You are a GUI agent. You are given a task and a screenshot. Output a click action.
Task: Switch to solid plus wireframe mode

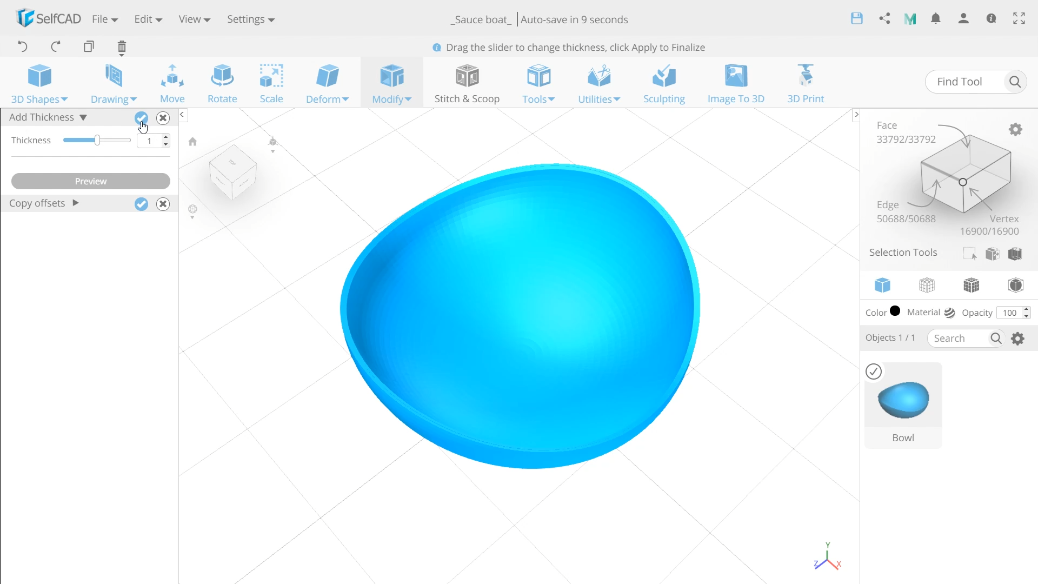point(972,285)
